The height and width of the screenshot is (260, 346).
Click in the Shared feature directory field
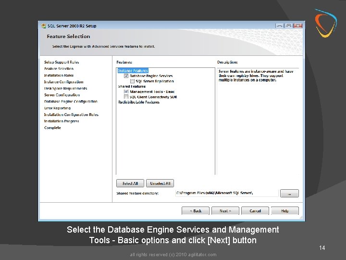point(227,193)
